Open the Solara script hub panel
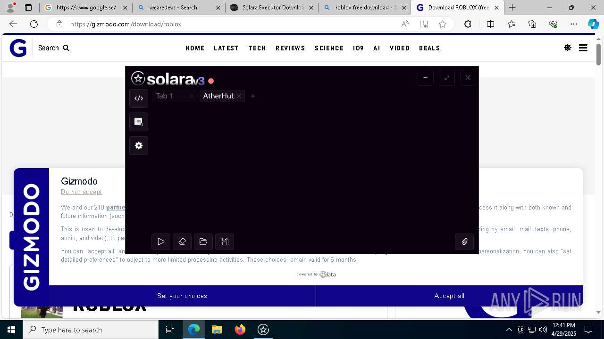 (139, 122)
